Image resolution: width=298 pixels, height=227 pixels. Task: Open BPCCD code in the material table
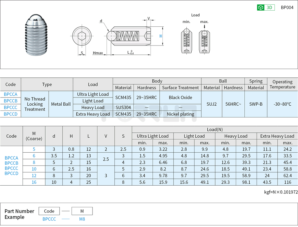[11, 114]
